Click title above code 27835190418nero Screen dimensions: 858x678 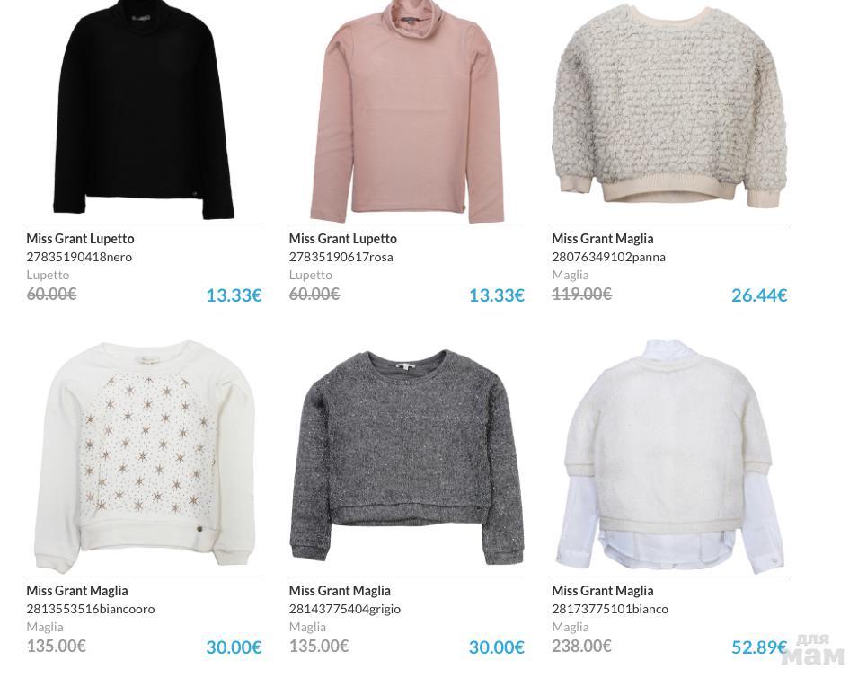pyautogui.click(x=81, y=238)
